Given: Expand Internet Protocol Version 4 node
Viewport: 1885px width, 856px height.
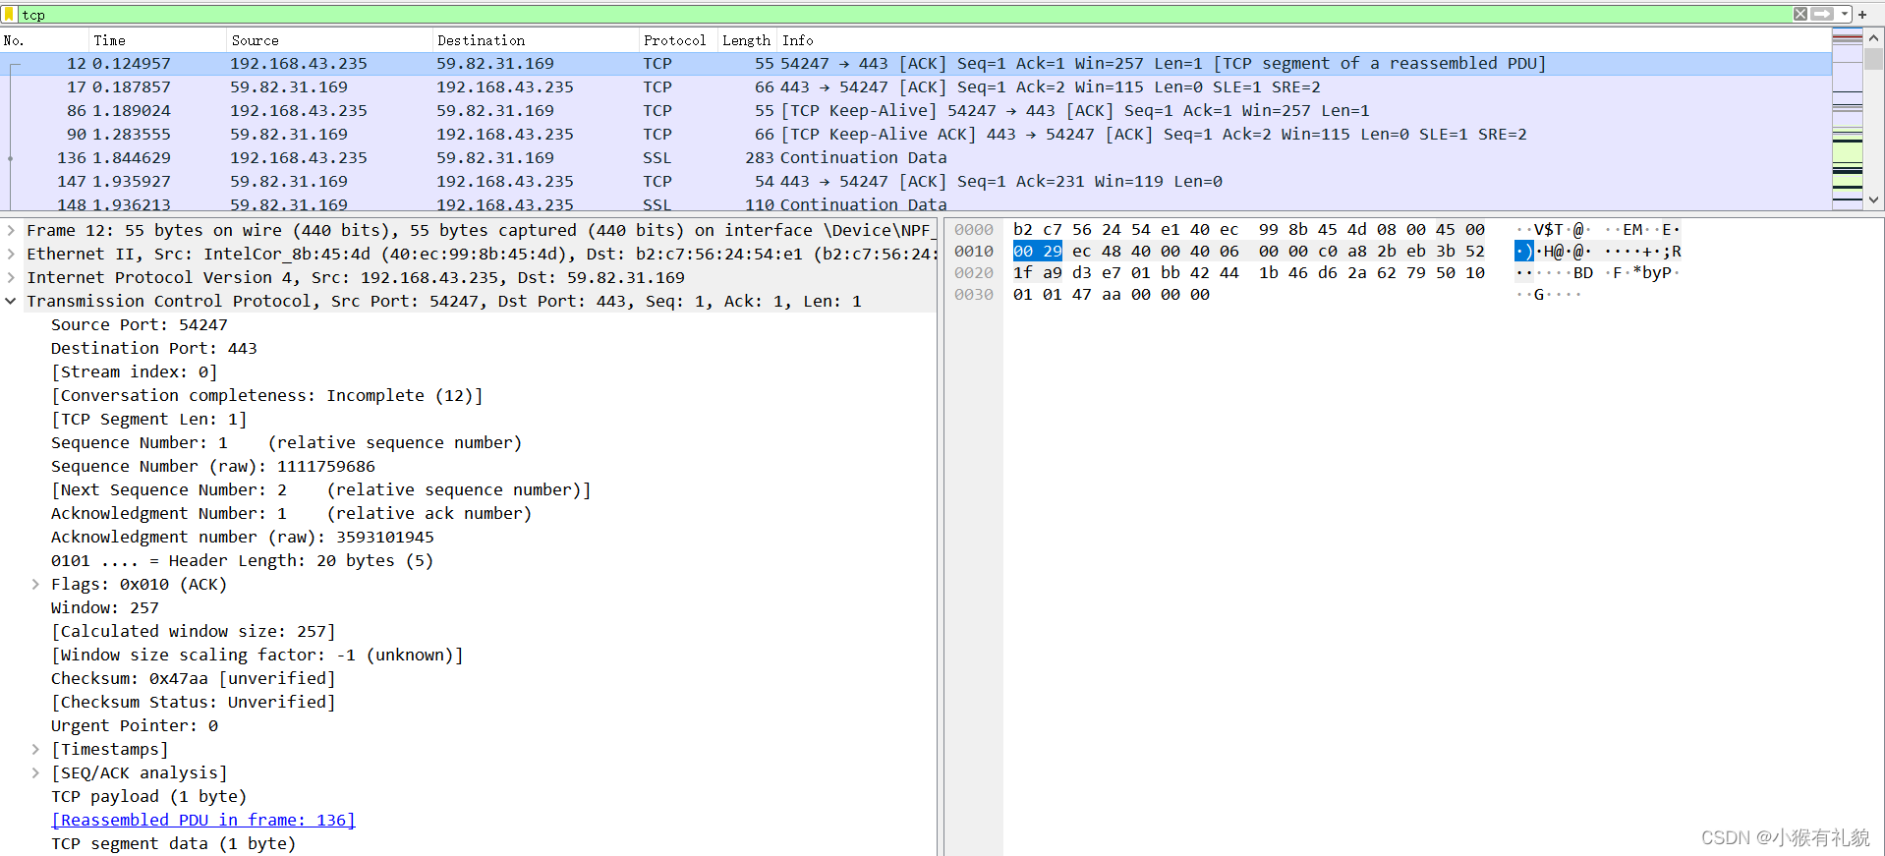Looking at the screenshot, I should [x=11, y=277].
